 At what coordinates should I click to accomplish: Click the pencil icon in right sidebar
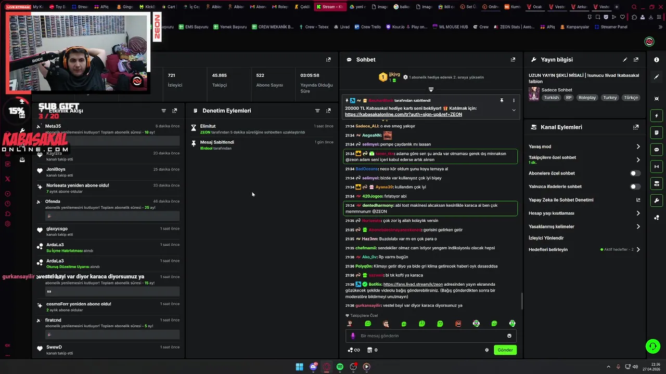click(x=657, y=76)
